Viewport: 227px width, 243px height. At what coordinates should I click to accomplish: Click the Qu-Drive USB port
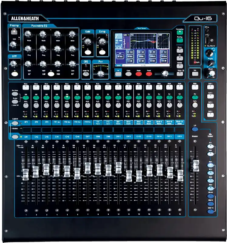207,40
